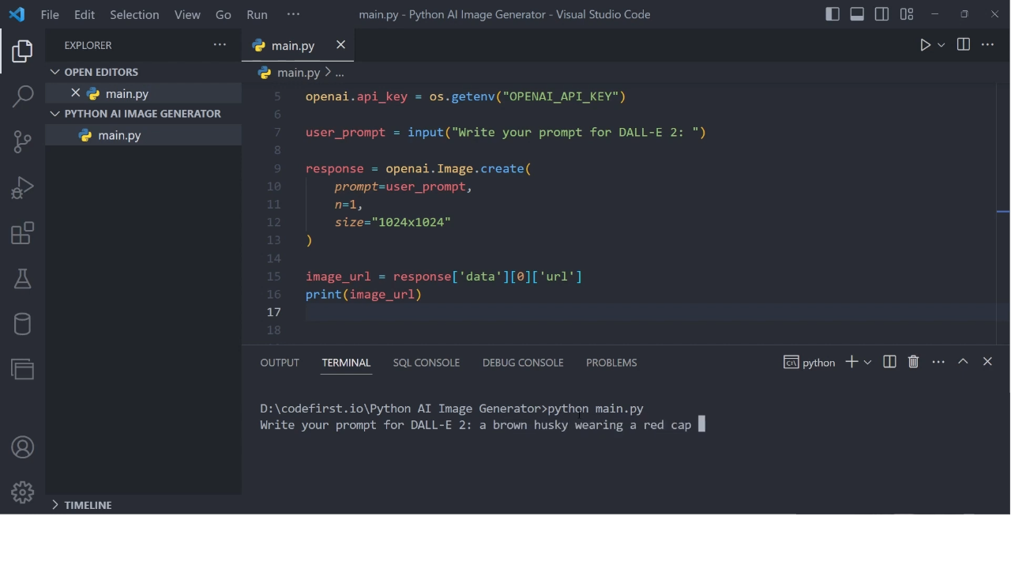Open the Source Control view
This screenshot has width=1011, height=569.
coord(22,142)
